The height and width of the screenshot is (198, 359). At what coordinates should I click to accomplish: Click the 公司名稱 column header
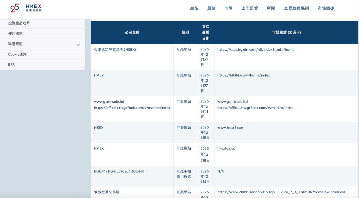132,32
